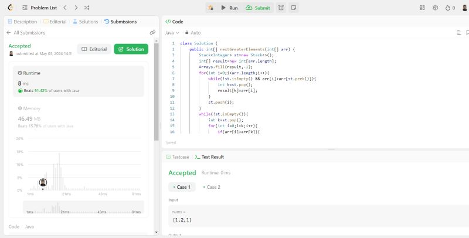Click the avatar marker on runtime chart
Image resolution: width=469 pixels, height=238 pixels.
pyautogui.click(x=43, y=182)
